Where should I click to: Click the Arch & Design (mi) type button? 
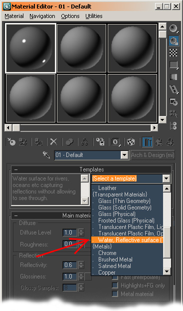pos(153,155)
